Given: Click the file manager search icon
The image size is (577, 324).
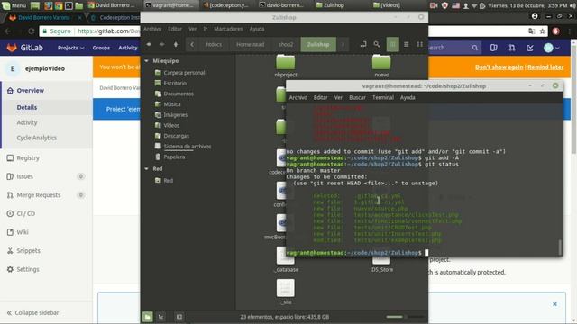Looking at the screenshot, I should click(377, 44).
